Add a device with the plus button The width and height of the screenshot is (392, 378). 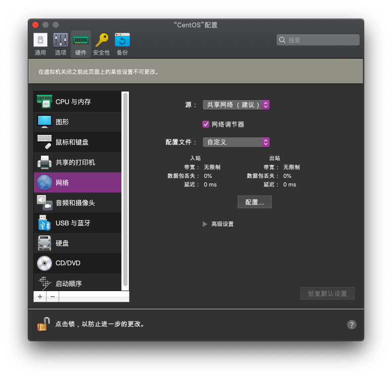pos(40,297)
